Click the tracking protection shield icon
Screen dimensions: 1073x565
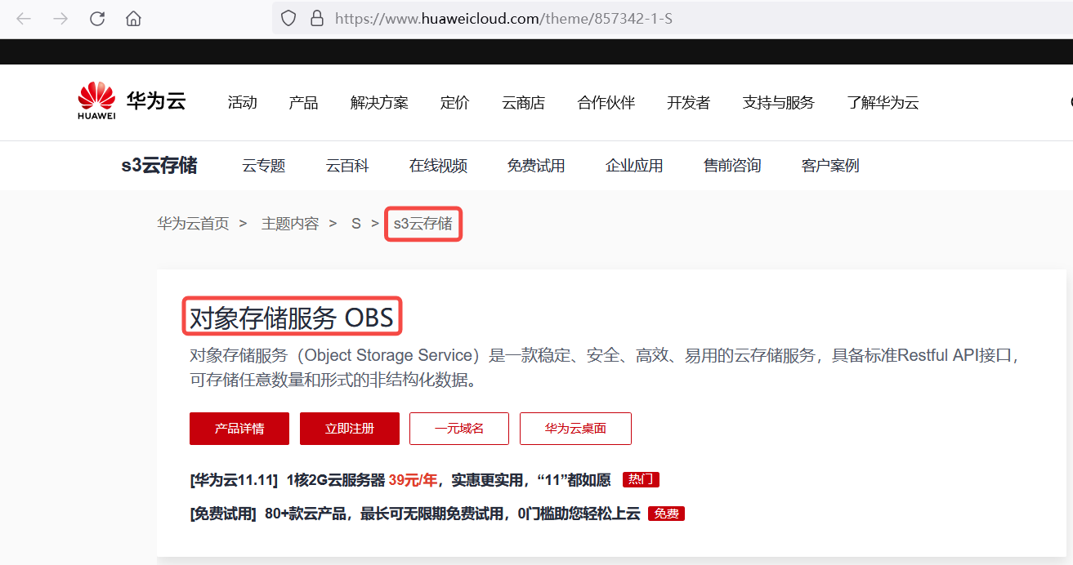(288, 18)
